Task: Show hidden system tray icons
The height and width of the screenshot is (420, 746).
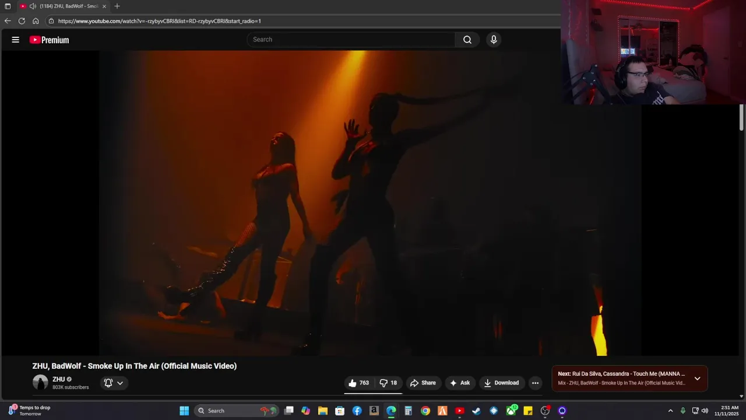Action: [x=670, y=411]
